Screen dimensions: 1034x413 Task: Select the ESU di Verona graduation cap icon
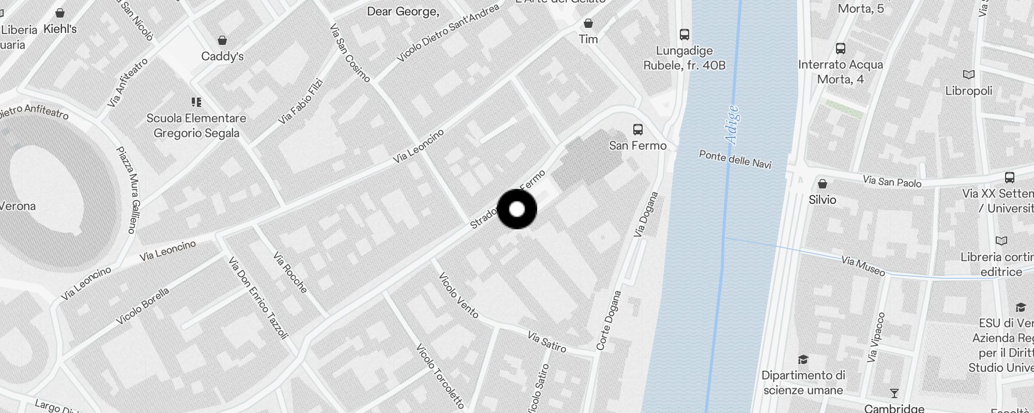click(x=1021, y=308)
